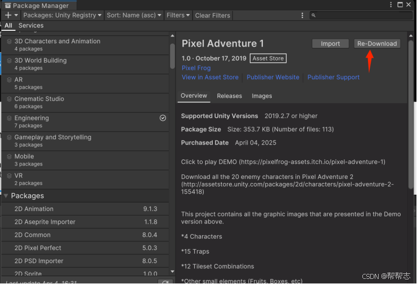Open View in Asset Store link
The height and width of the screenshot is (284, 417).
(x=210, y=77)
